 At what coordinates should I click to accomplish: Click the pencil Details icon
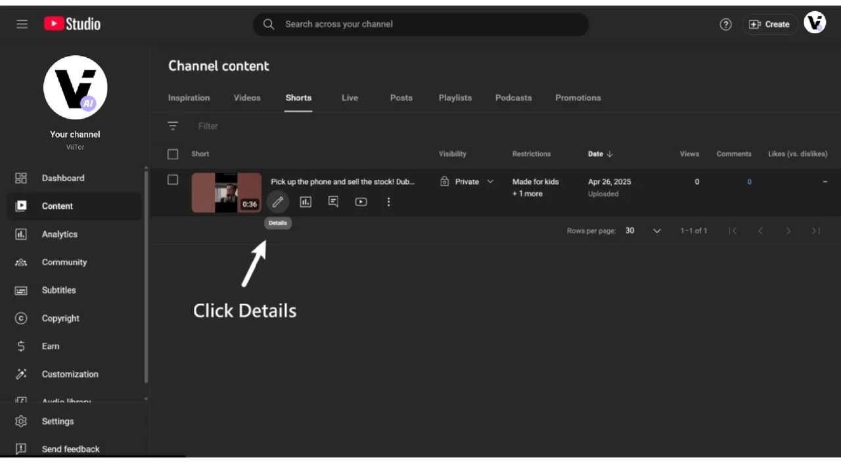point(277,202)
